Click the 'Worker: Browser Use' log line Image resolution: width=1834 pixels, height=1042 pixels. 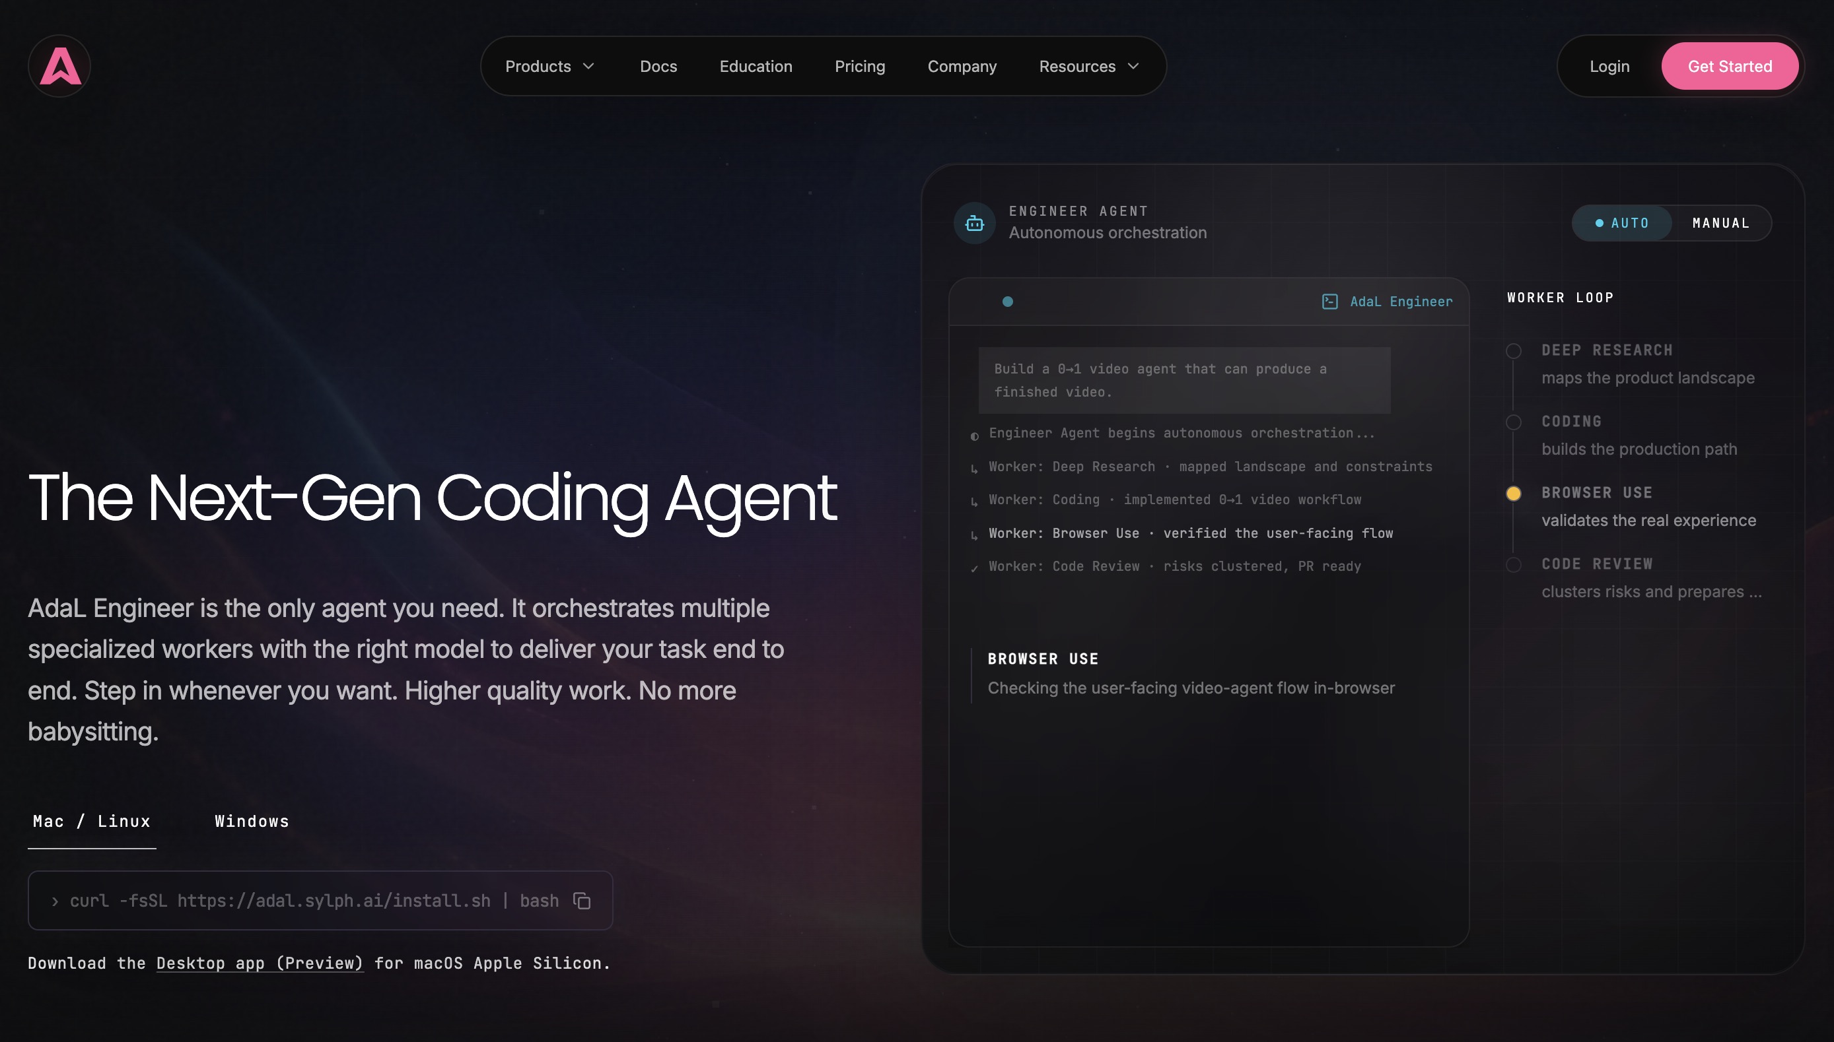click(x=1190, y=533)
